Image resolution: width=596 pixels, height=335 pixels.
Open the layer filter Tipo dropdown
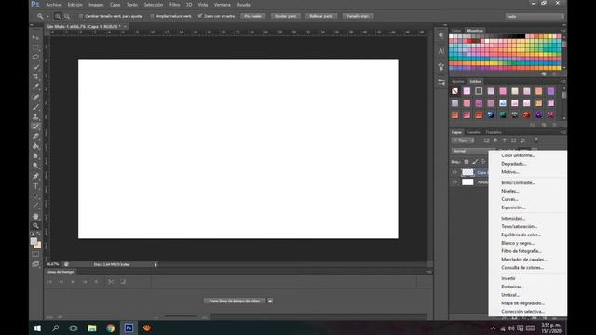coord(464,141)
